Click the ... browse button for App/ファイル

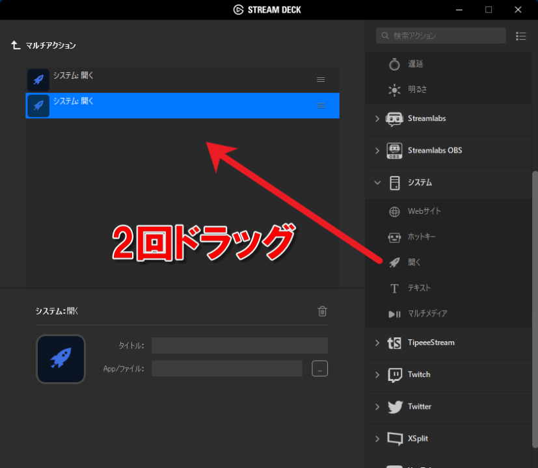319,368
